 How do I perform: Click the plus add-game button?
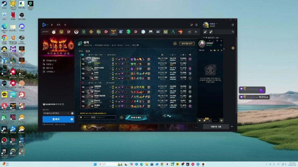point(196,32)
